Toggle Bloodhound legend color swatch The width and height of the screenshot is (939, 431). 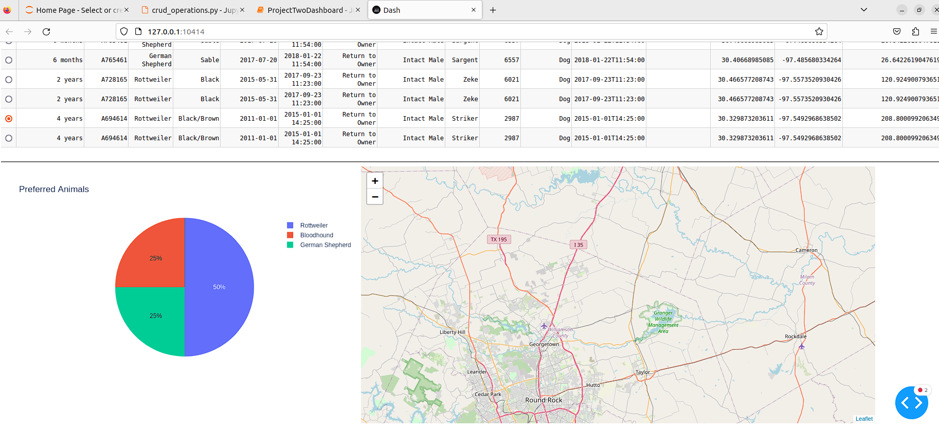(290, 235)
